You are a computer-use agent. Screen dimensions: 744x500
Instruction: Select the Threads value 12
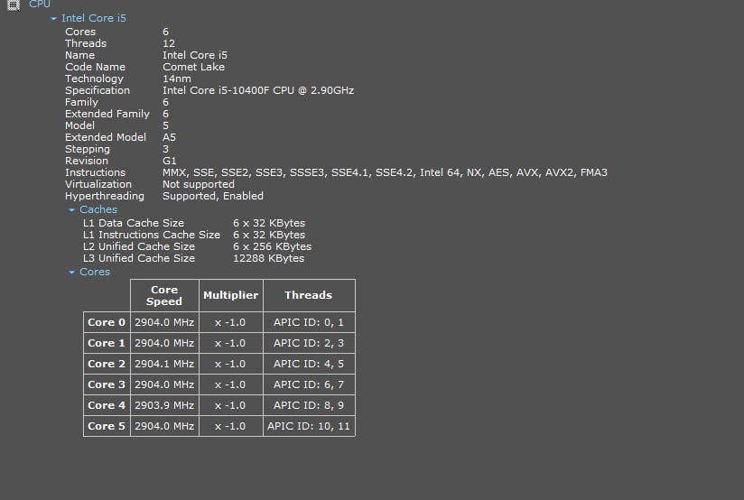click(169, 43)
